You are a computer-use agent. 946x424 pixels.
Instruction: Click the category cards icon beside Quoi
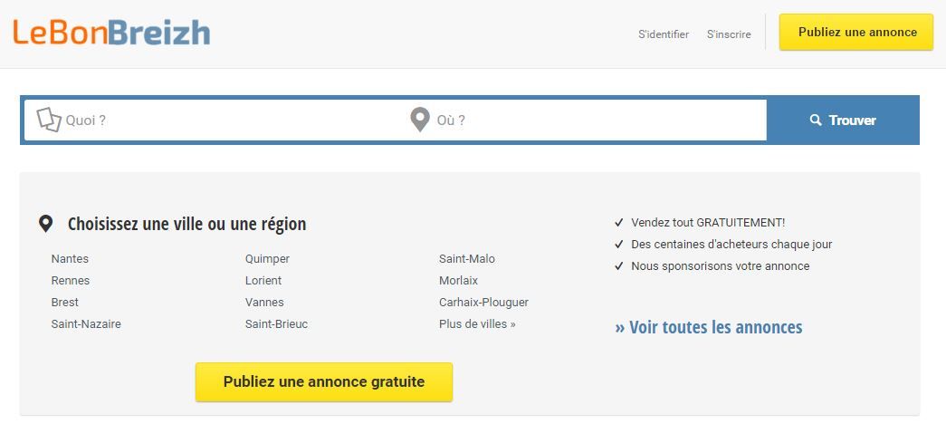pos(49,120)
